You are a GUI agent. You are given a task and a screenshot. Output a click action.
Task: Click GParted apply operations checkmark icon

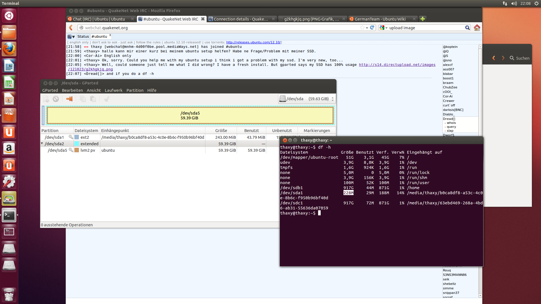(x=107, y=99)
